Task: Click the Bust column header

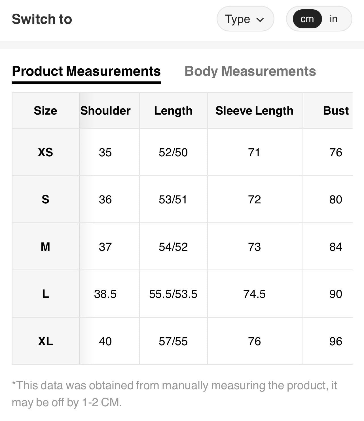Action: pyautogui.click(x=336, y=110)
